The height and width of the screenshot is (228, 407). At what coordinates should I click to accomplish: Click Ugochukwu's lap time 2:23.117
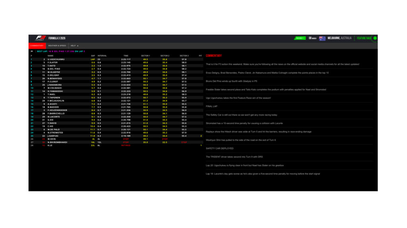pyautogui.click(x=126, y=60)
